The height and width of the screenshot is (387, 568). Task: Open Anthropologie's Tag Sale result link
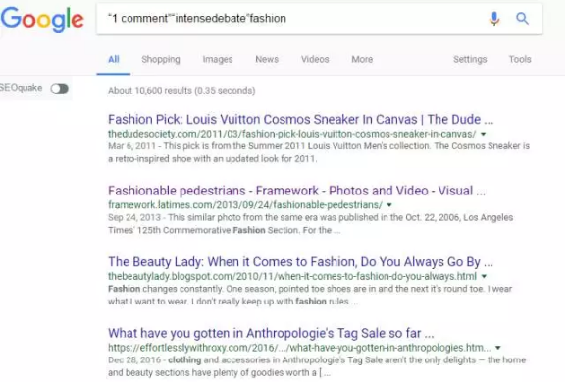tap(271, 333)
